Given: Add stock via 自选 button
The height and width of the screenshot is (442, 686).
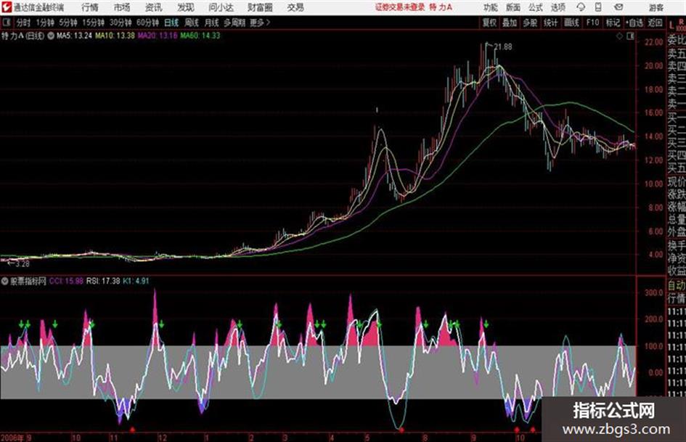Looking at the screenshot, I should pos(634,22).
